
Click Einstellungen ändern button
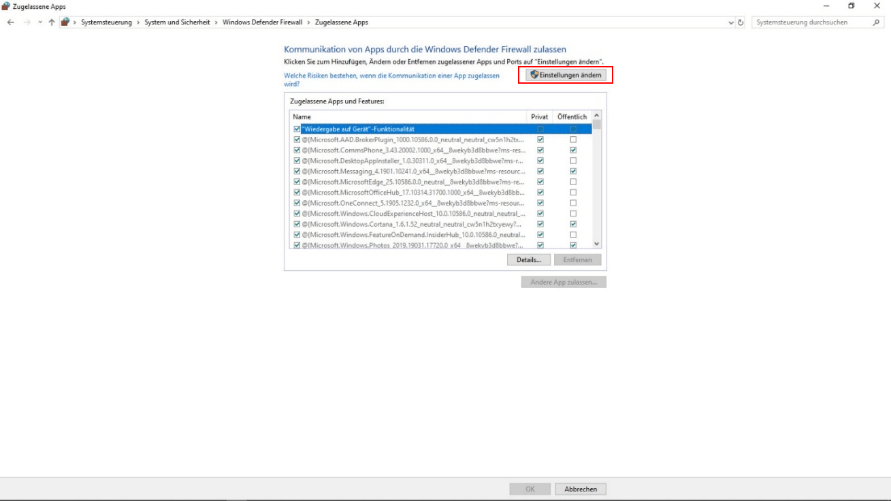coord(566,75)
